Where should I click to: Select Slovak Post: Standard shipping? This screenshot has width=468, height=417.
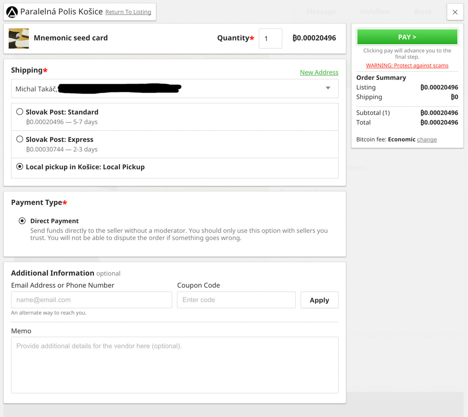pos(20,112)
